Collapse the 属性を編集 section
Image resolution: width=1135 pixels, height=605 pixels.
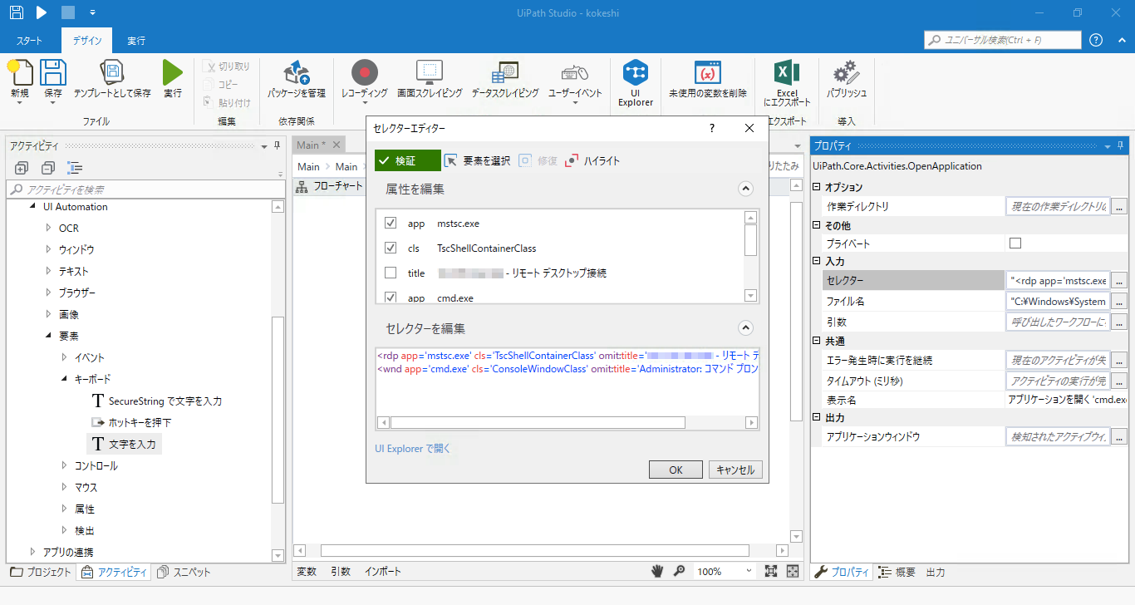pos(745,188)
